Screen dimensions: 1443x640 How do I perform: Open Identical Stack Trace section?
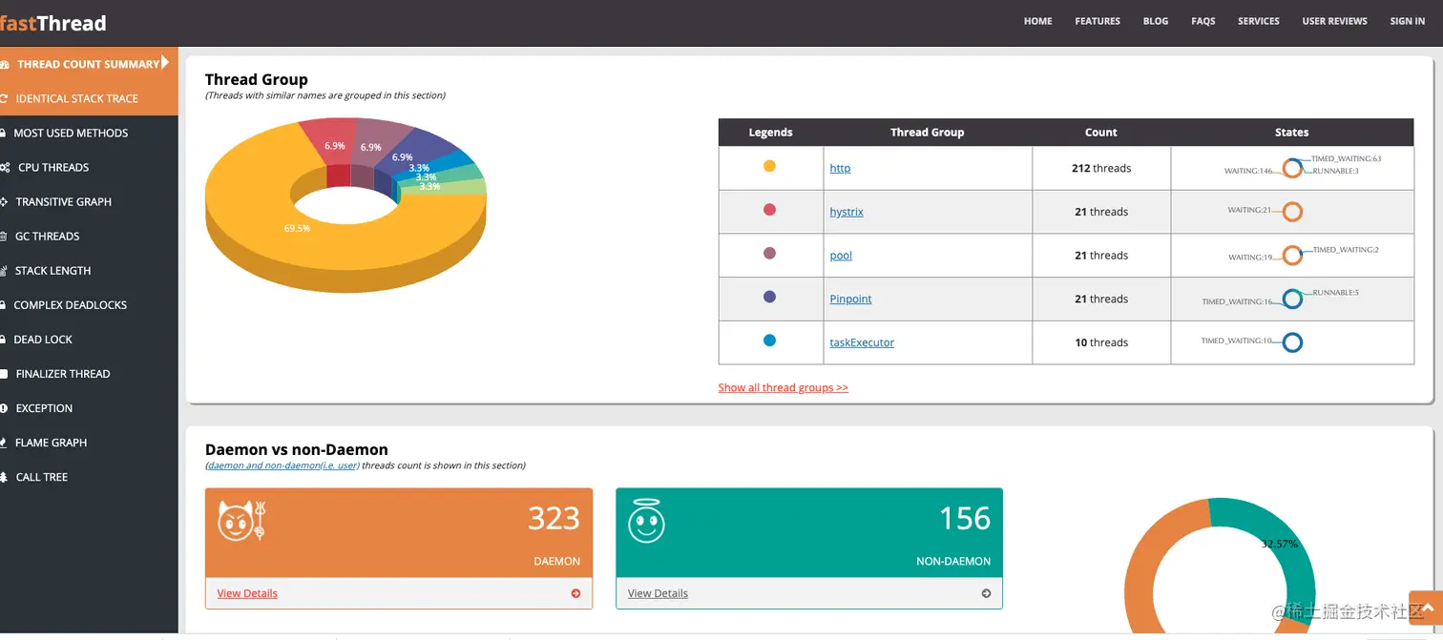point(76,98)
